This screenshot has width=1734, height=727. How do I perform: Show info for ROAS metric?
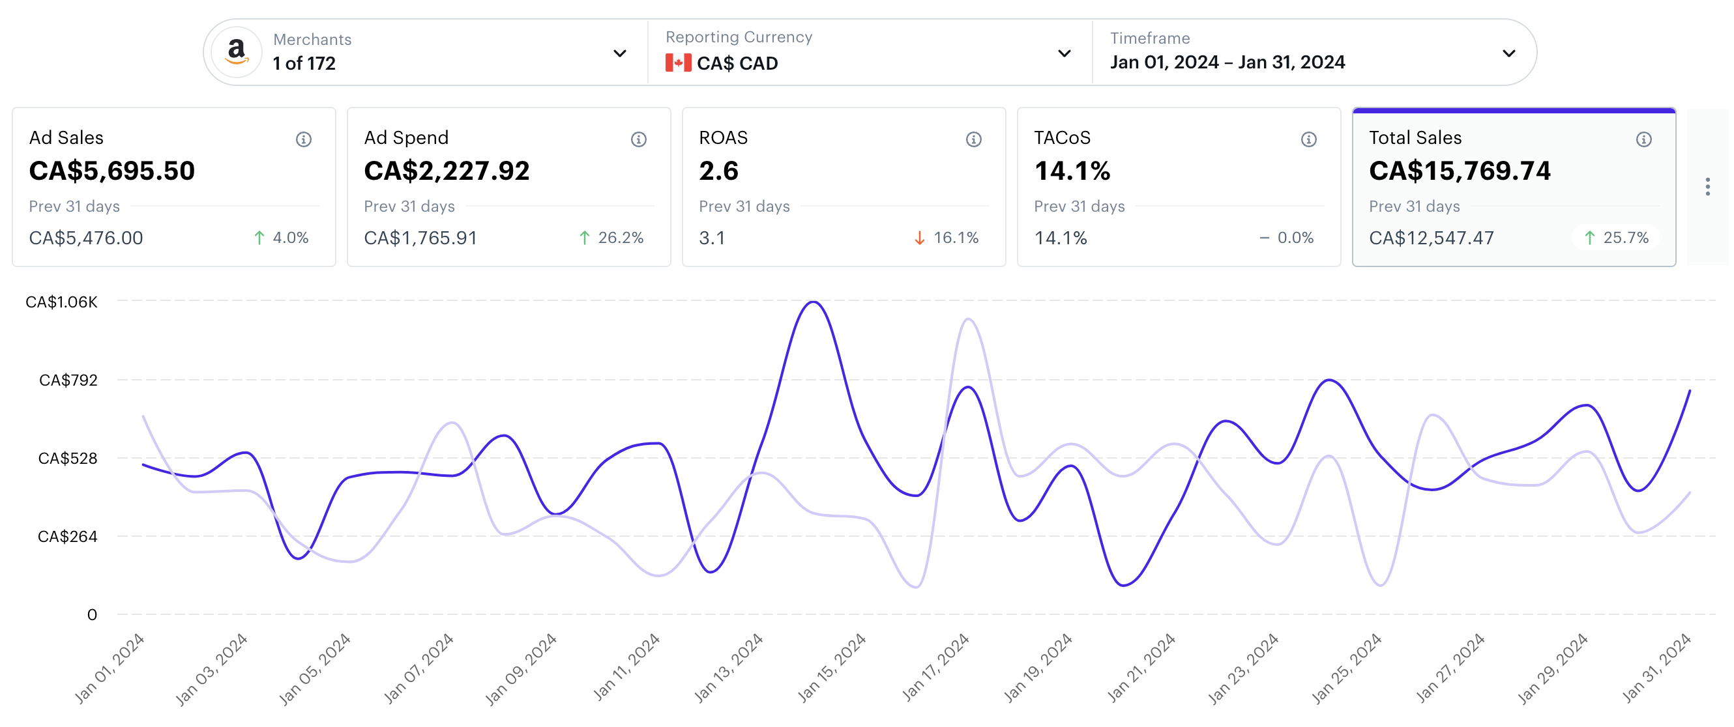[x=973, y=139]
